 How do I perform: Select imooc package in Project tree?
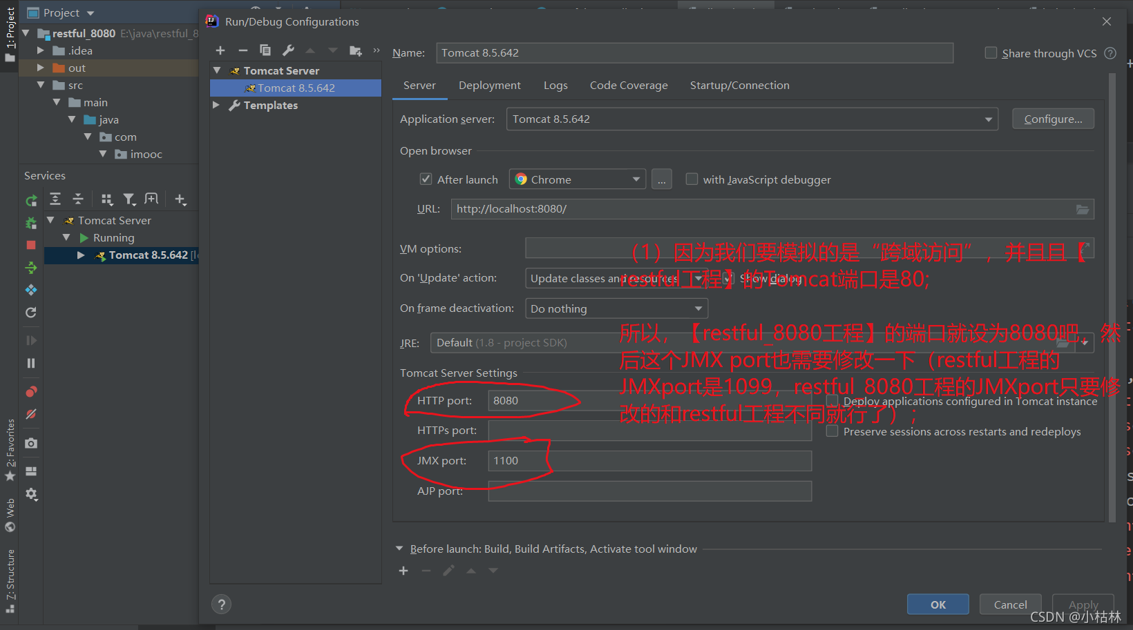(146, 154)
